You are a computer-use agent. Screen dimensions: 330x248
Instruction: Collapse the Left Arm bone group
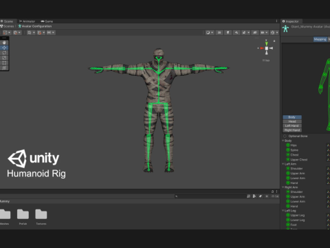[x=283, y=164]
